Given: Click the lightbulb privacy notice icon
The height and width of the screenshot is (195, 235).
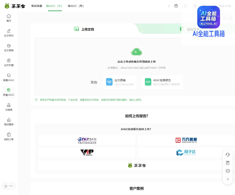Looking at the screenshot, I should (x=36, y=100).
